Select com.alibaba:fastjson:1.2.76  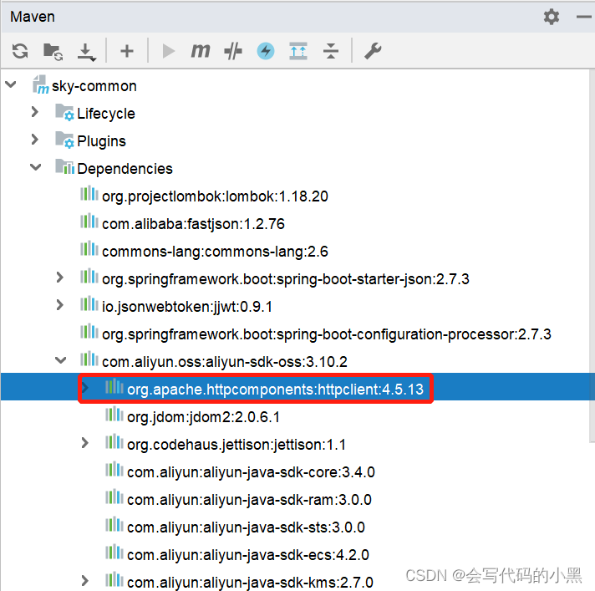(x=193, y=224)
